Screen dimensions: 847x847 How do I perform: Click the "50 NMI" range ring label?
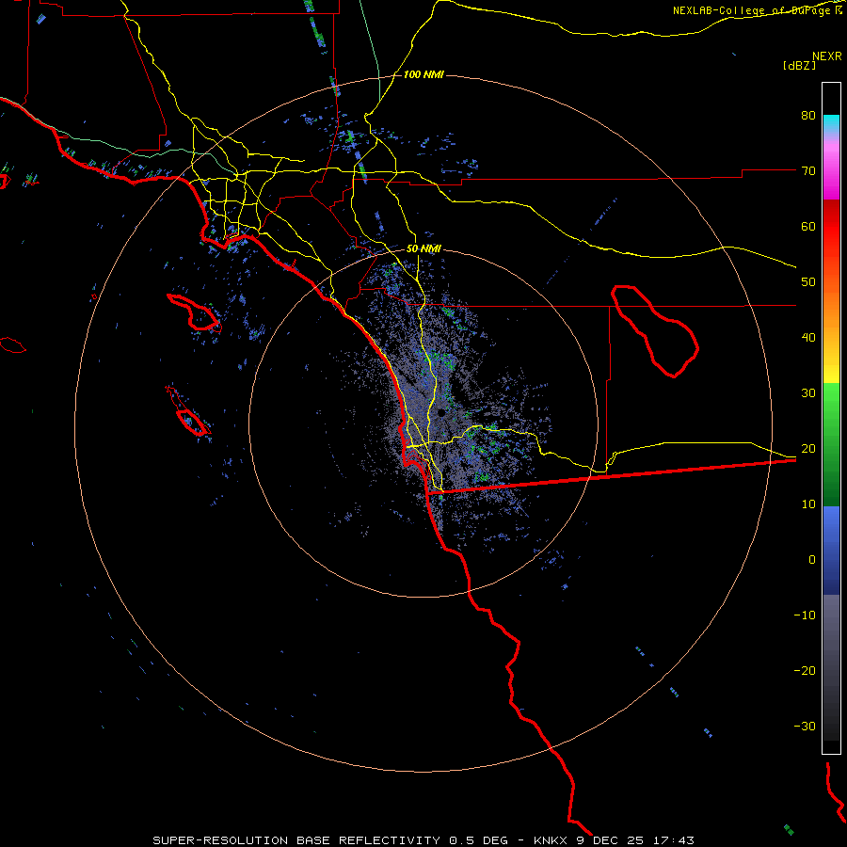click(423, 249)
